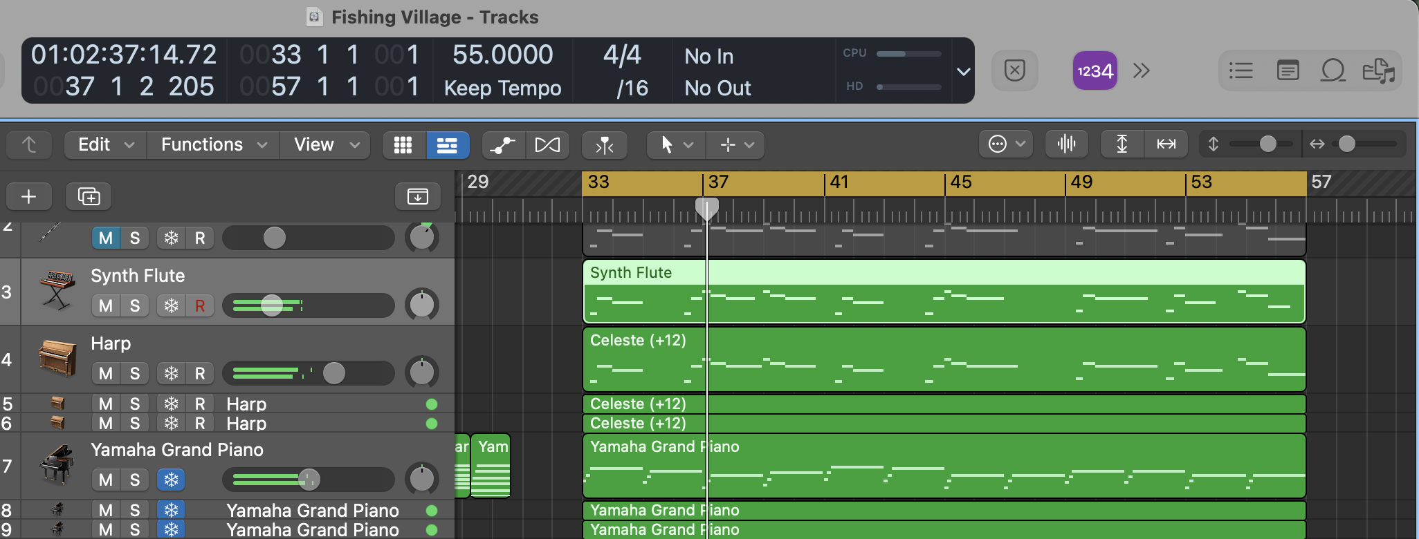Open the Edit menu

tap(105, 144)
